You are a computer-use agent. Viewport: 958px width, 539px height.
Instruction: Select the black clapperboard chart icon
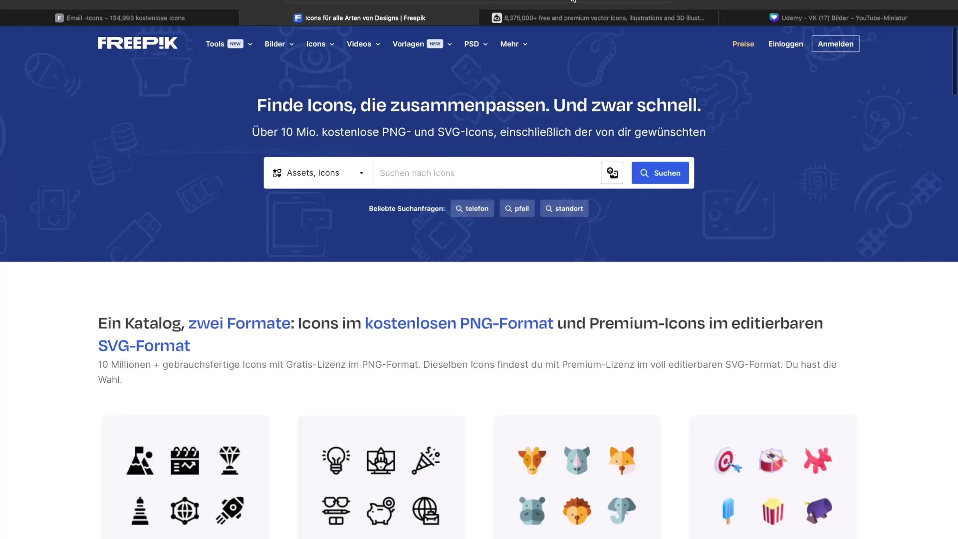(x=185, y=460)
